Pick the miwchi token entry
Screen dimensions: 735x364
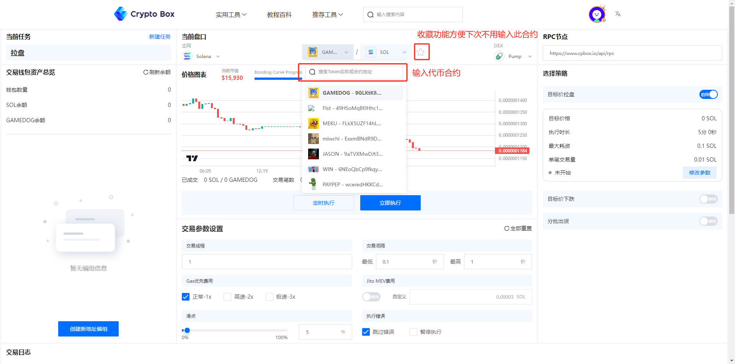(x=354, y=139)
